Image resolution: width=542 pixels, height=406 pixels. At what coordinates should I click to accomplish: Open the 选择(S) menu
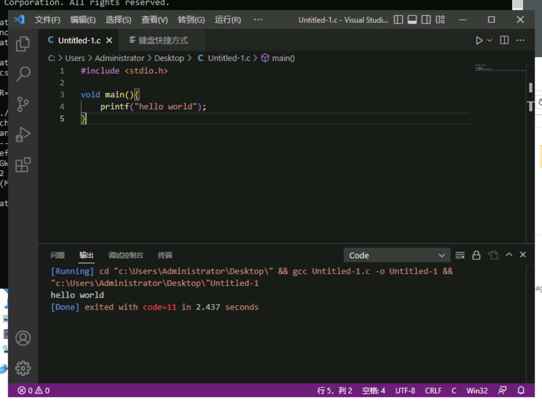119,20
